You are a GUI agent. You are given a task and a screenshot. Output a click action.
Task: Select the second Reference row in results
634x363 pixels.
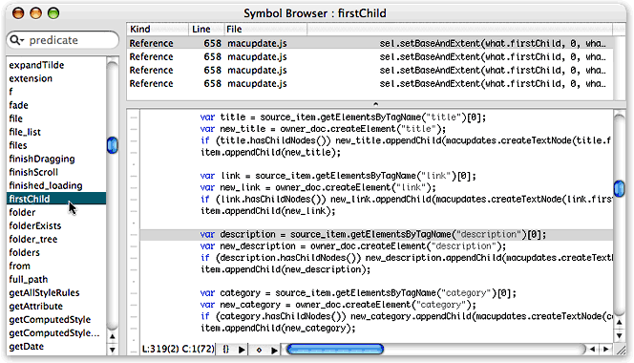370,56
